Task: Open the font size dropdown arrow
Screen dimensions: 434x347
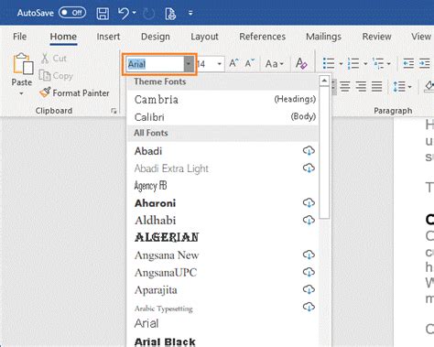Action: [x=219, y=64]
